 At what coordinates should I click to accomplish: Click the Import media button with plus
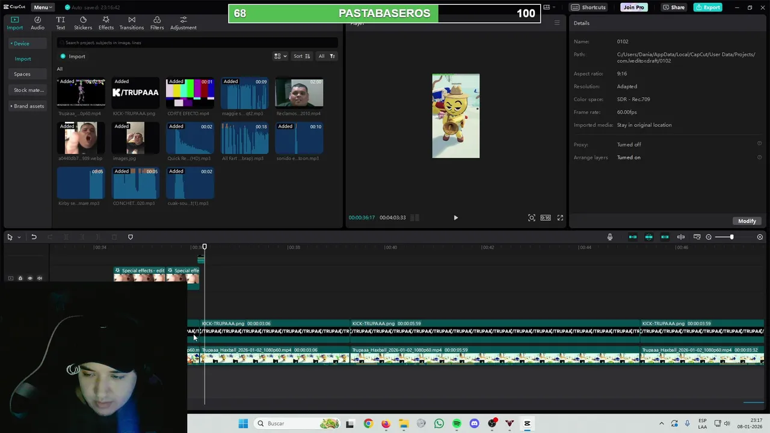click(73, 57)
